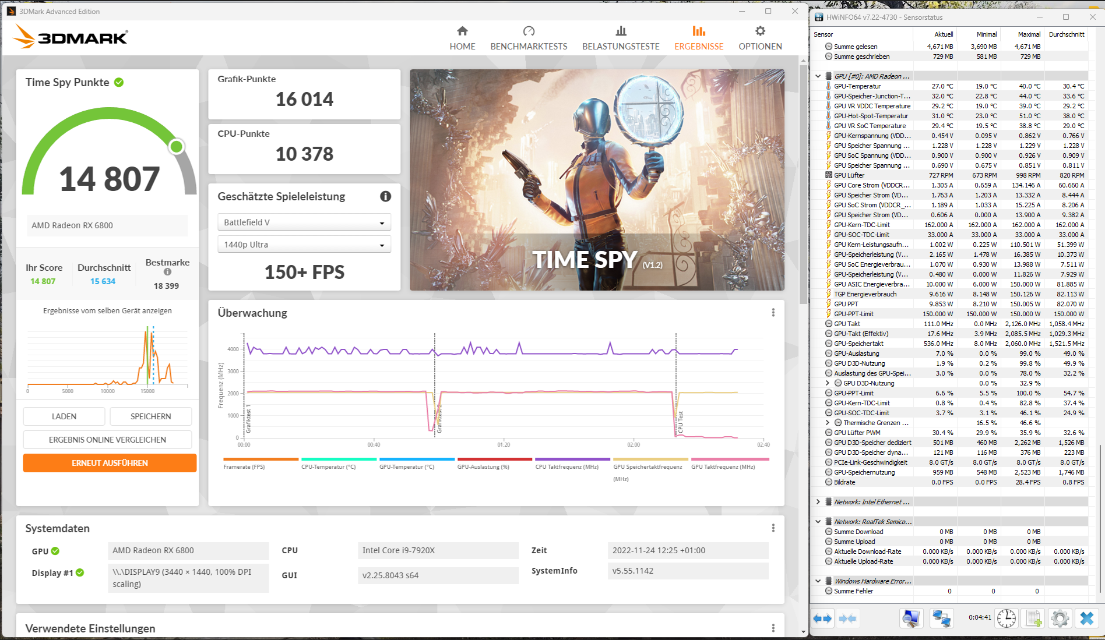Open the Battlefield V game dropdown
This screenshot has height=640, width=1105.
pos(304,222)
